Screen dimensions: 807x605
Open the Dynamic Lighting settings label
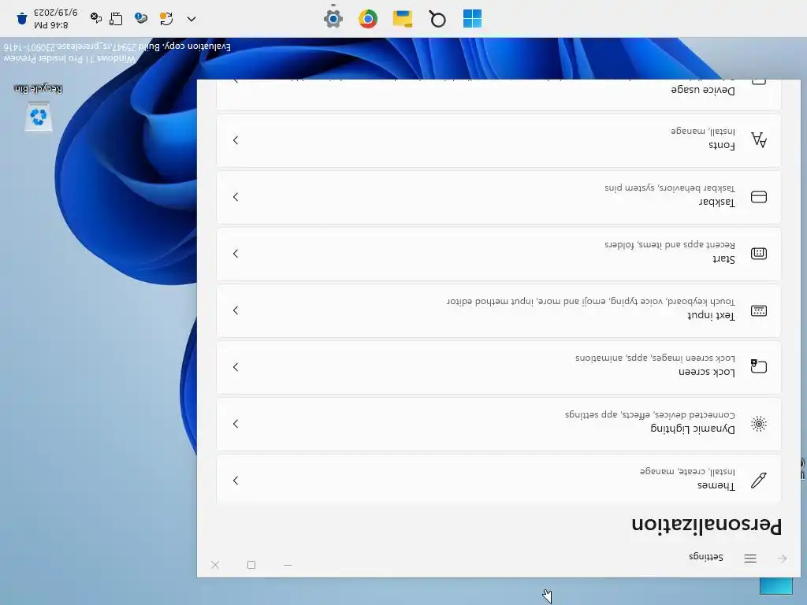[693, 429]
